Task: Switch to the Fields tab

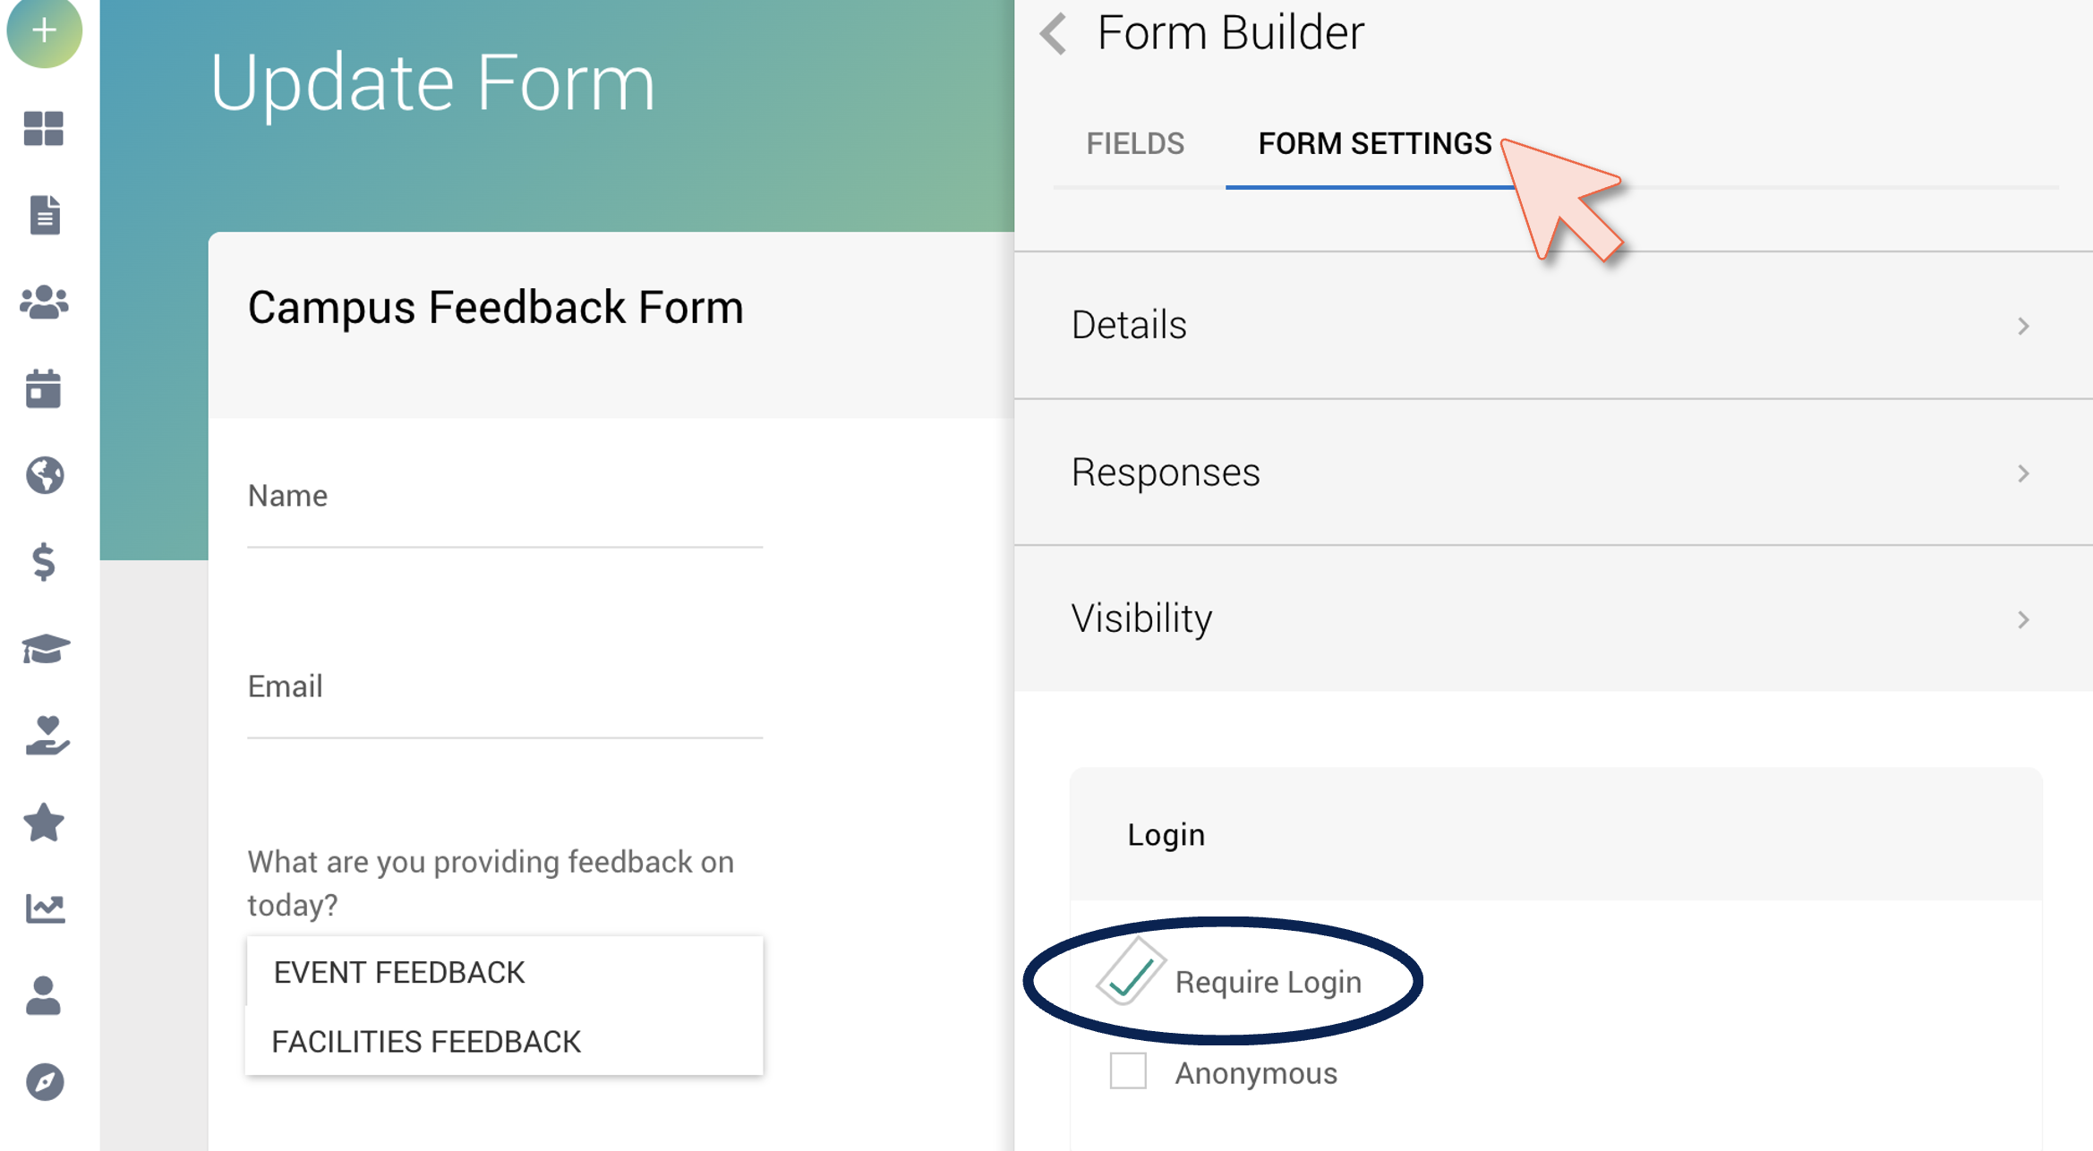Action: 1135,143
